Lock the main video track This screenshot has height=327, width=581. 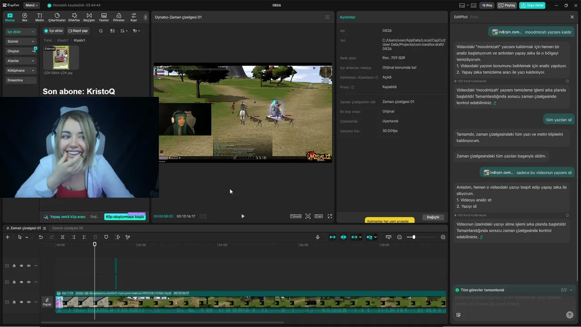[14, 302]
